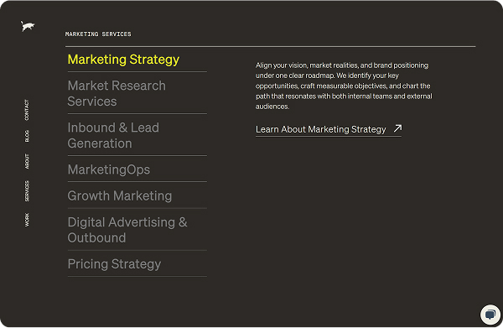This screenshot has width=503, height=328.
Task: Click the animal logo icon
Action: (x=28, y=26)
